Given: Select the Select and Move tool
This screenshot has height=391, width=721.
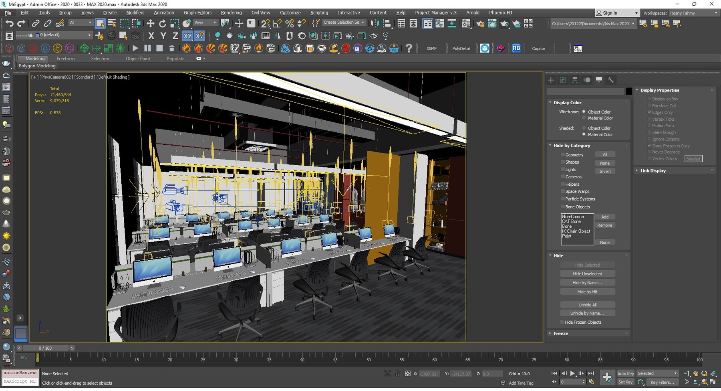Looking at the screenshot, I should pos(151,23).
